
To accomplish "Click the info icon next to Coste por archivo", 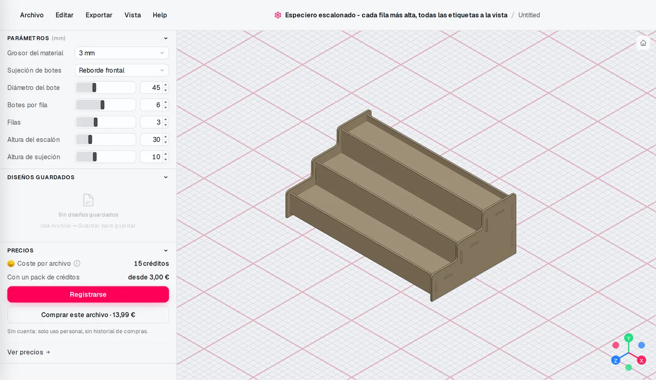I will [x=77, y=263].
